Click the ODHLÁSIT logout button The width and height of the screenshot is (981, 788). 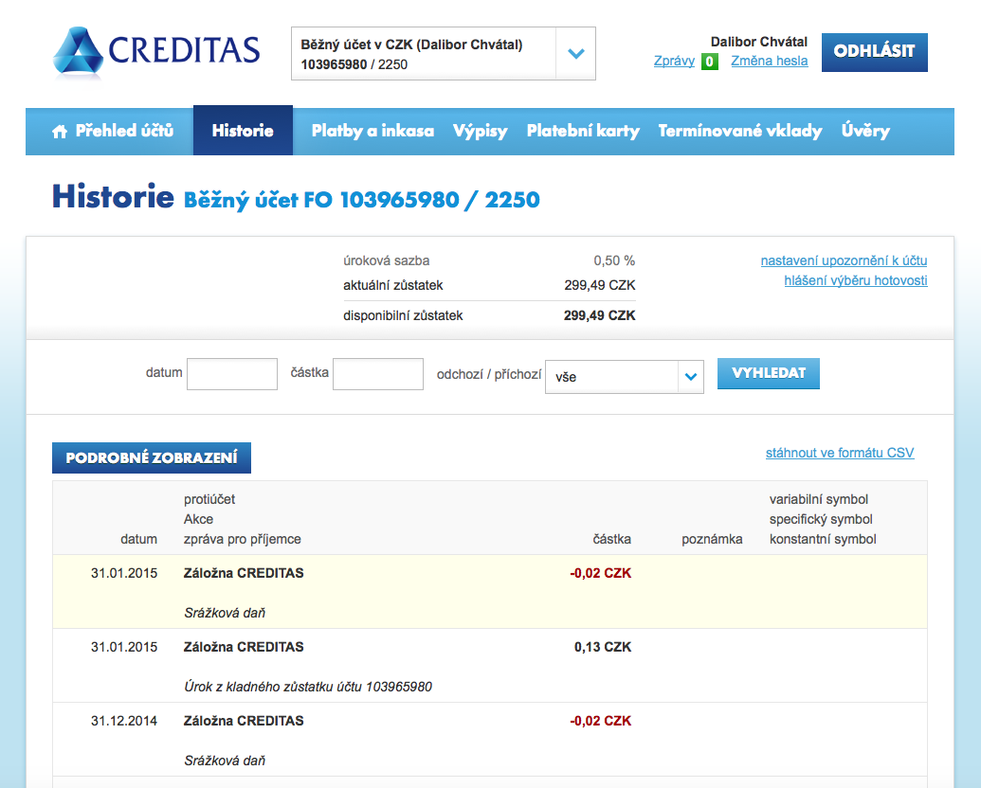(875, 52)
